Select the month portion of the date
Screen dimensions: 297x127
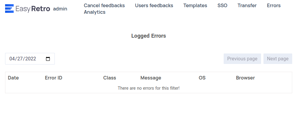12,59
